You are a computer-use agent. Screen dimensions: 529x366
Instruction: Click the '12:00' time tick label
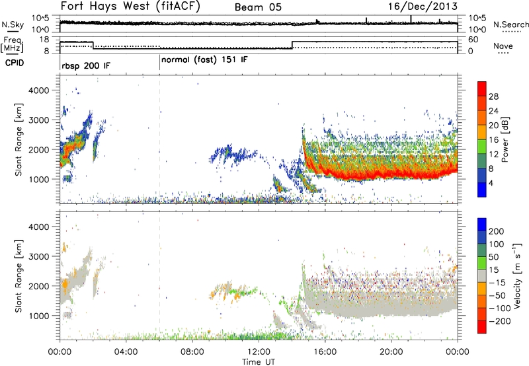(x=259, y=352)
